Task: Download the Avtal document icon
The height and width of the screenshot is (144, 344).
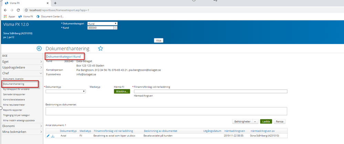Action: (53, 136)
